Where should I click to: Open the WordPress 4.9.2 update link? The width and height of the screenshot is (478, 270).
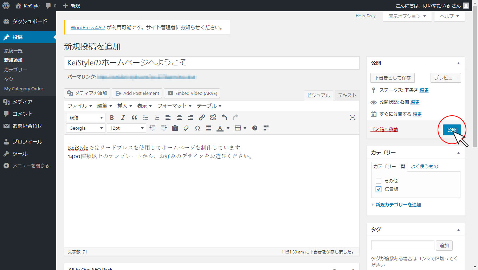point(88,27)
